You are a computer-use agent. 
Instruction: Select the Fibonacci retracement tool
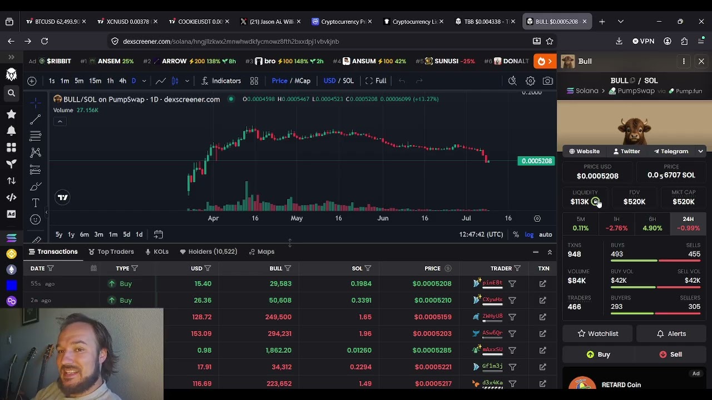(36, 136)
